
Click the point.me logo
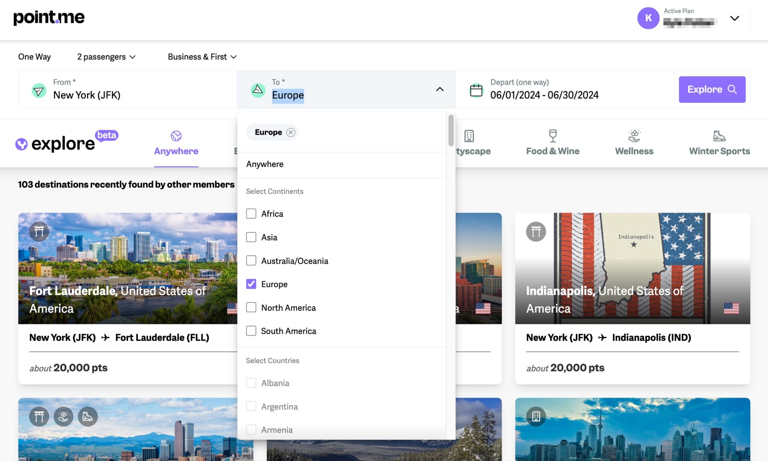click(49, 17)
